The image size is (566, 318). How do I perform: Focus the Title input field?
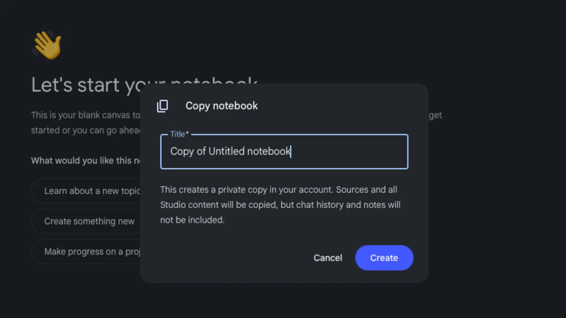pyautogui.click(x=284, y=152)
